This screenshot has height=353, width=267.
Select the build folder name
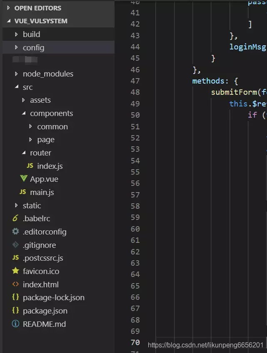pos(31,35)
